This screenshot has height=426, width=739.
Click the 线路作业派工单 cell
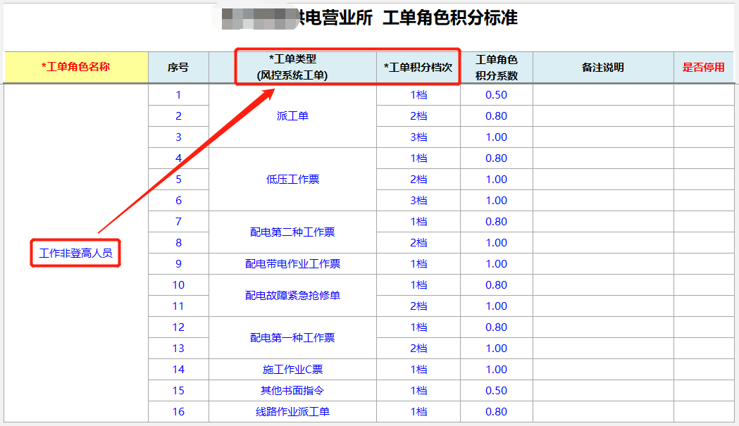[x=292, y=412]
